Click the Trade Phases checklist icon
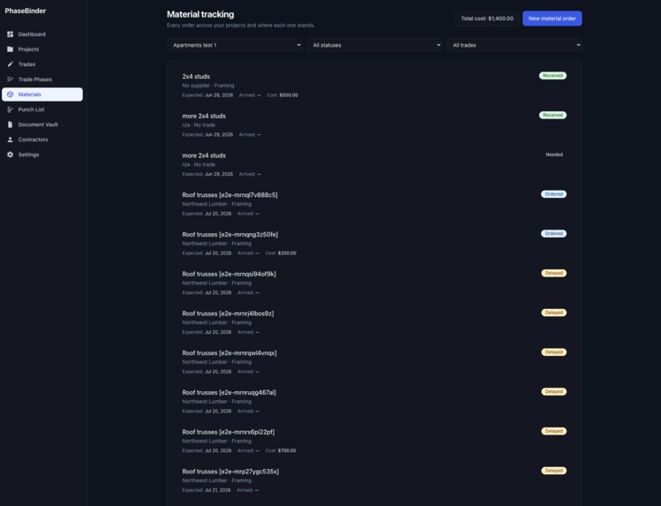Image resolution: width=661 pixels, height=506 pixels. coord(10,79)
